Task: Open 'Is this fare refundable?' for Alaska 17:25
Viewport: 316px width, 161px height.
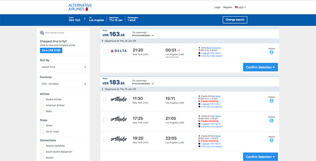Action: pos(212,127)
